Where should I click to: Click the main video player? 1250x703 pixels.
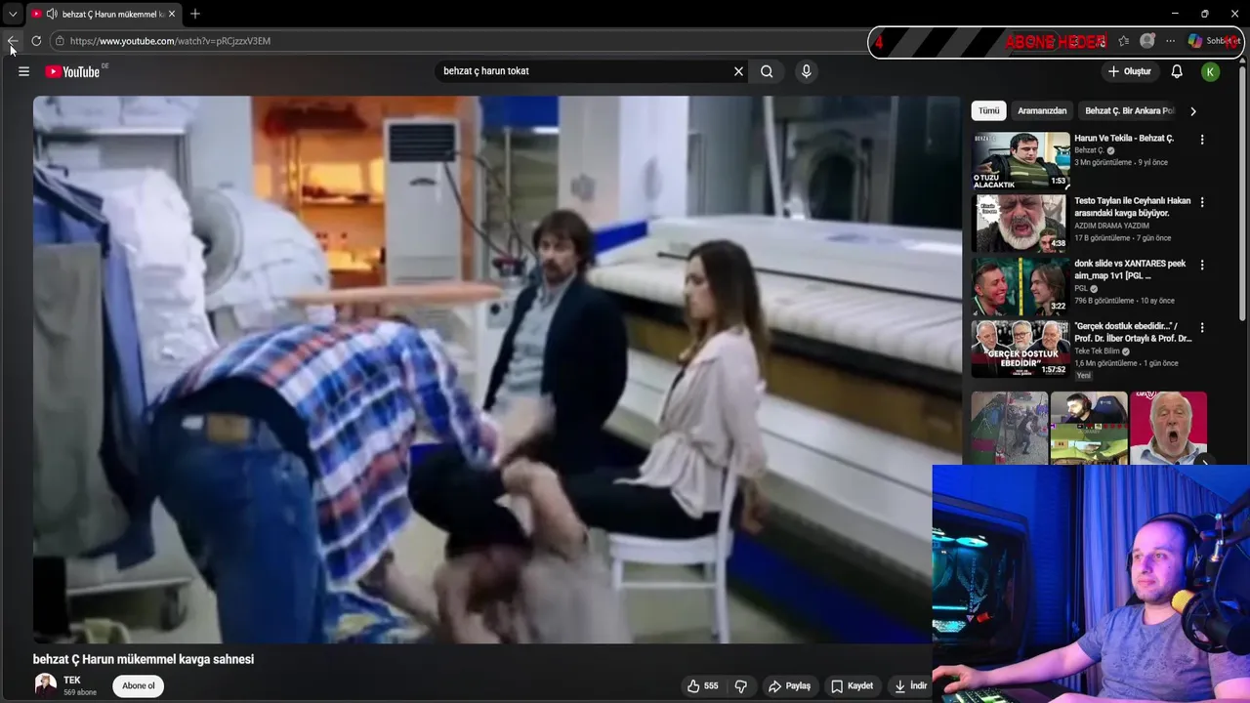tap(496, 369)
